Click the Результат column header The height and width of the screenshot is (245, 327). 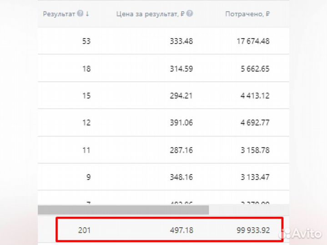pos(59,14)
